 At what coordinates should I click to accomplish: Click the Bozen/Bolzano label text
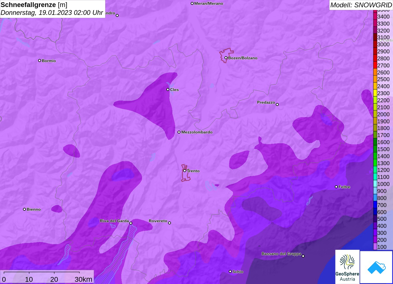(x=243, y=58)
